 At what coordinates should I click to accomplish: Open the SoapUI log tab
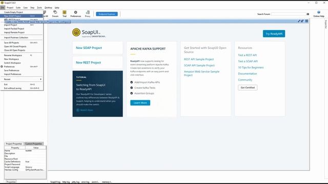[x=55, y=182]
